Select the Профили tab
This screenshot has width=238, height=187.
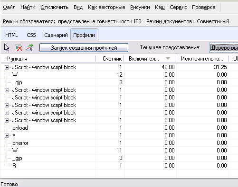point(84,35)
